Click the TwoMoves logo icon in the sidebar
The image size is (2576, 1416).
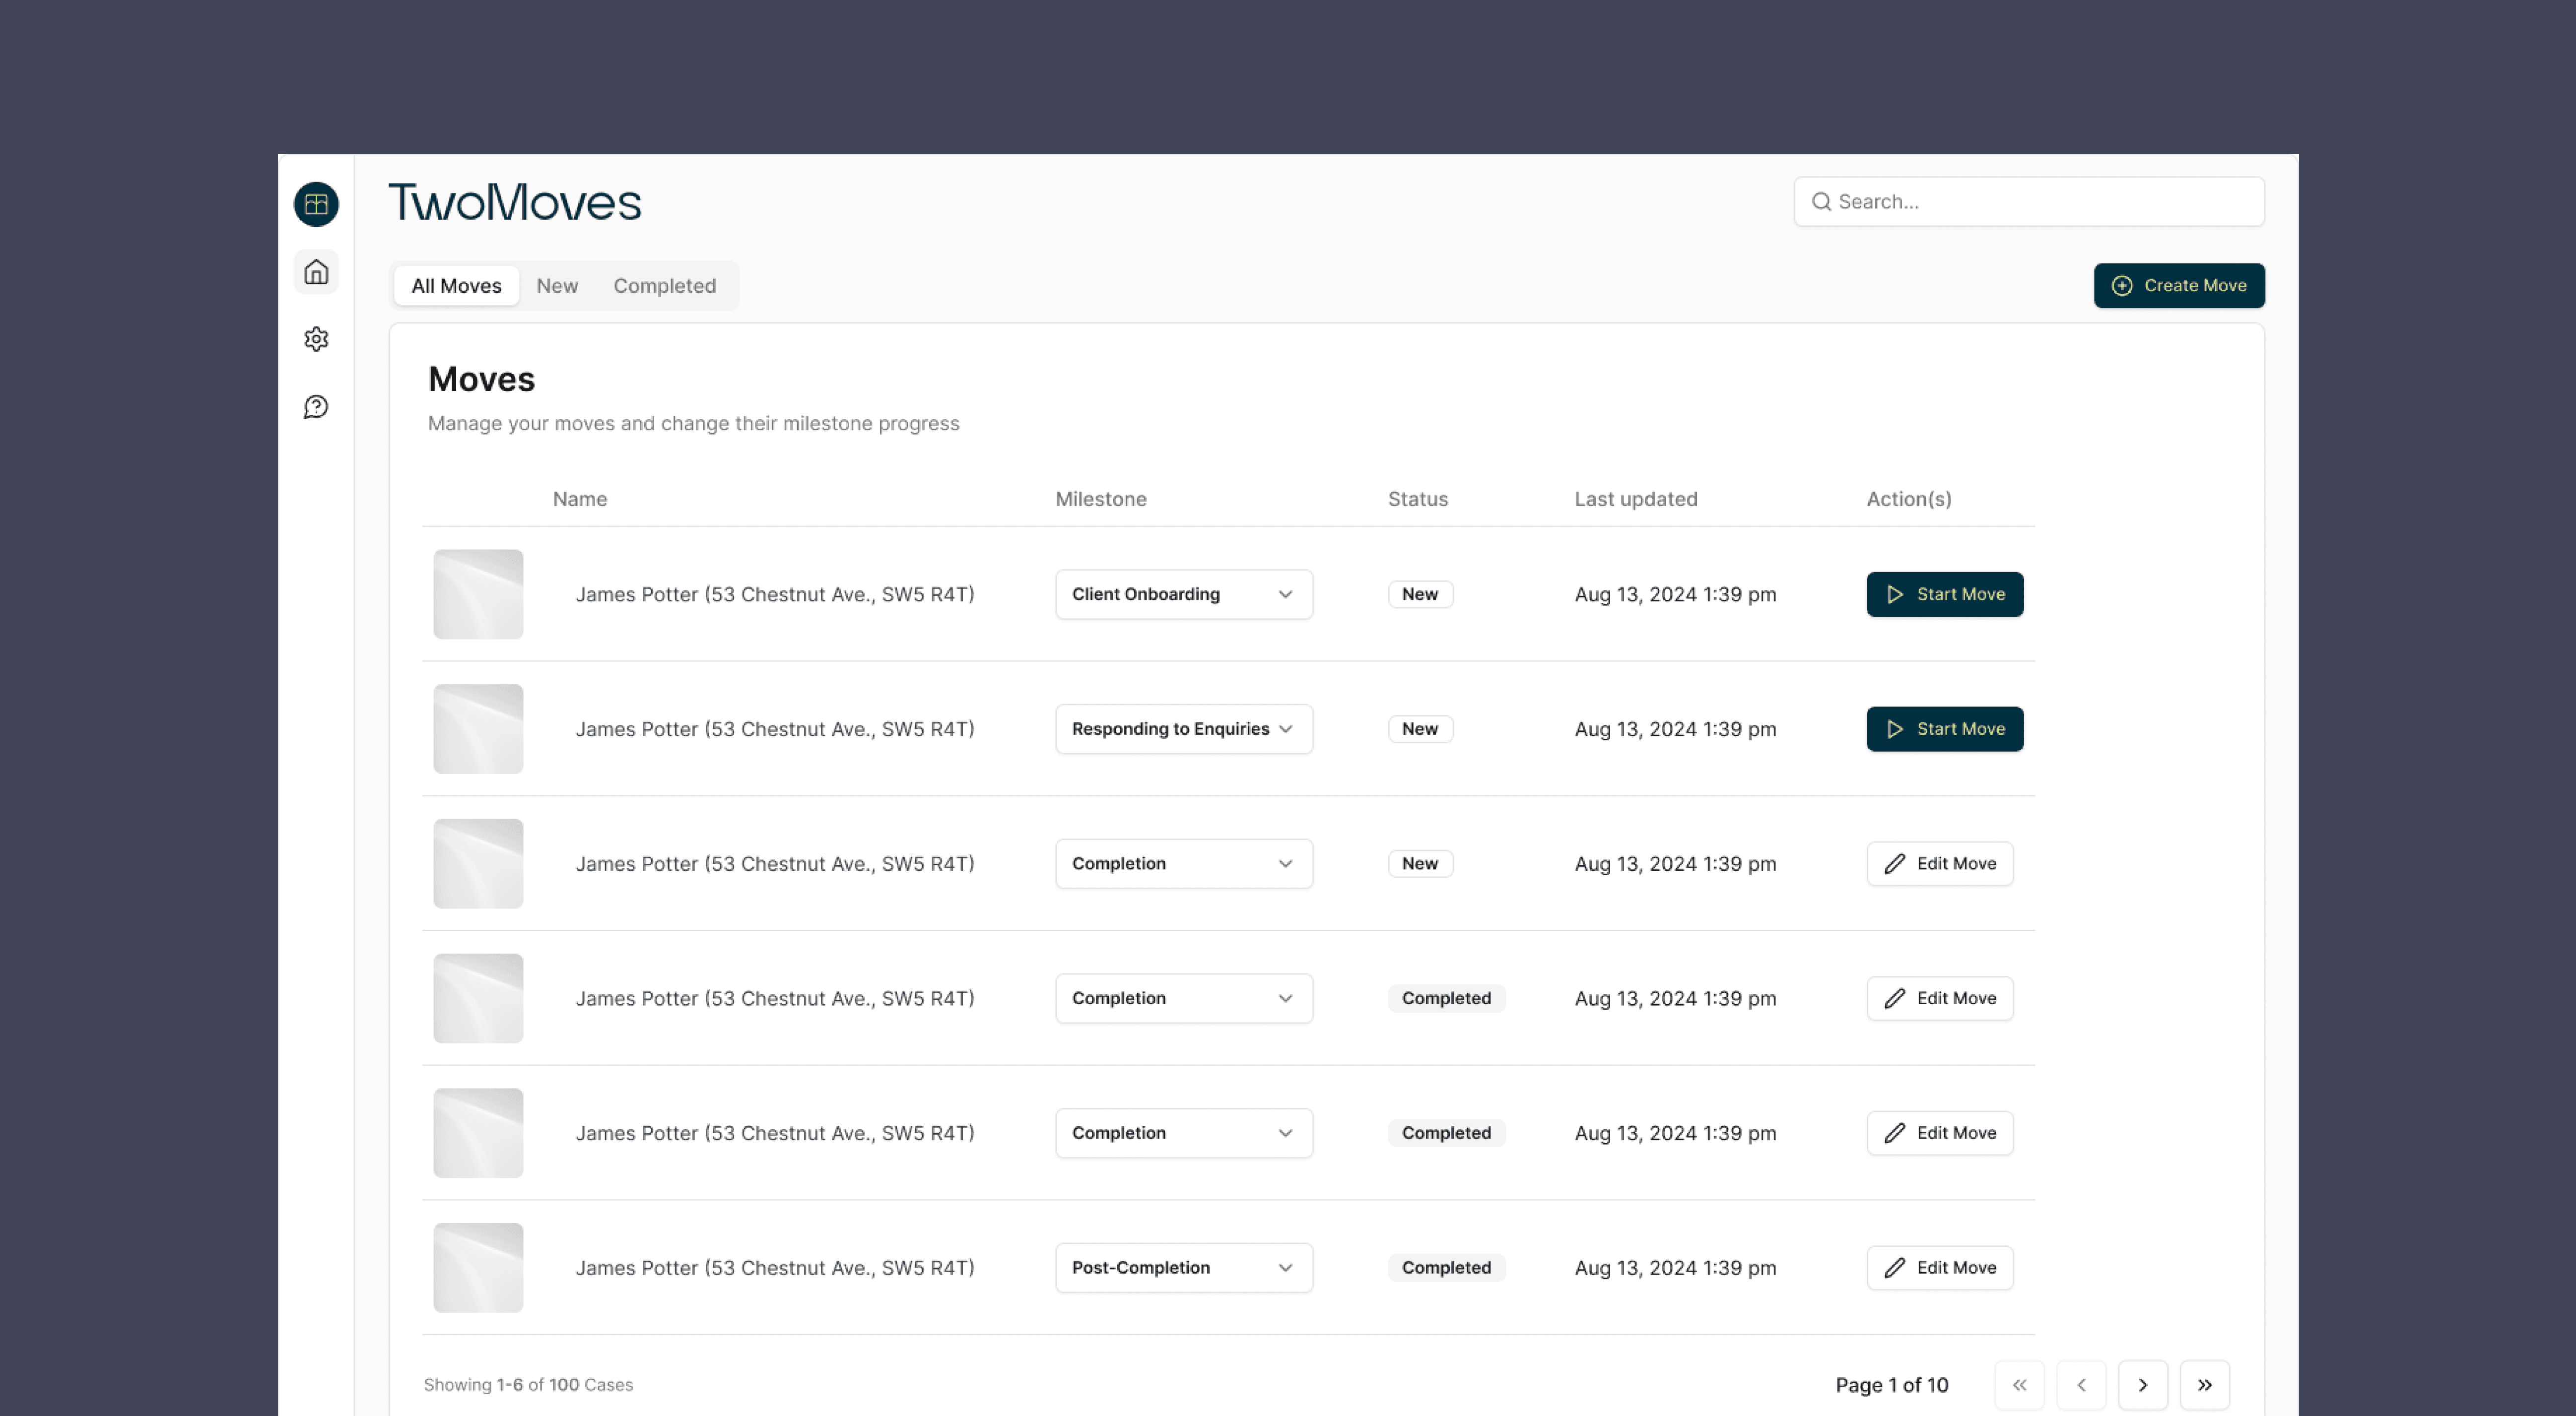pyautogui.click(x=316, y=204)
